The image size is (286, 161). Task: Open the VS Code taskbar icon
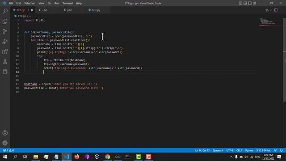(x=67, y=157)
